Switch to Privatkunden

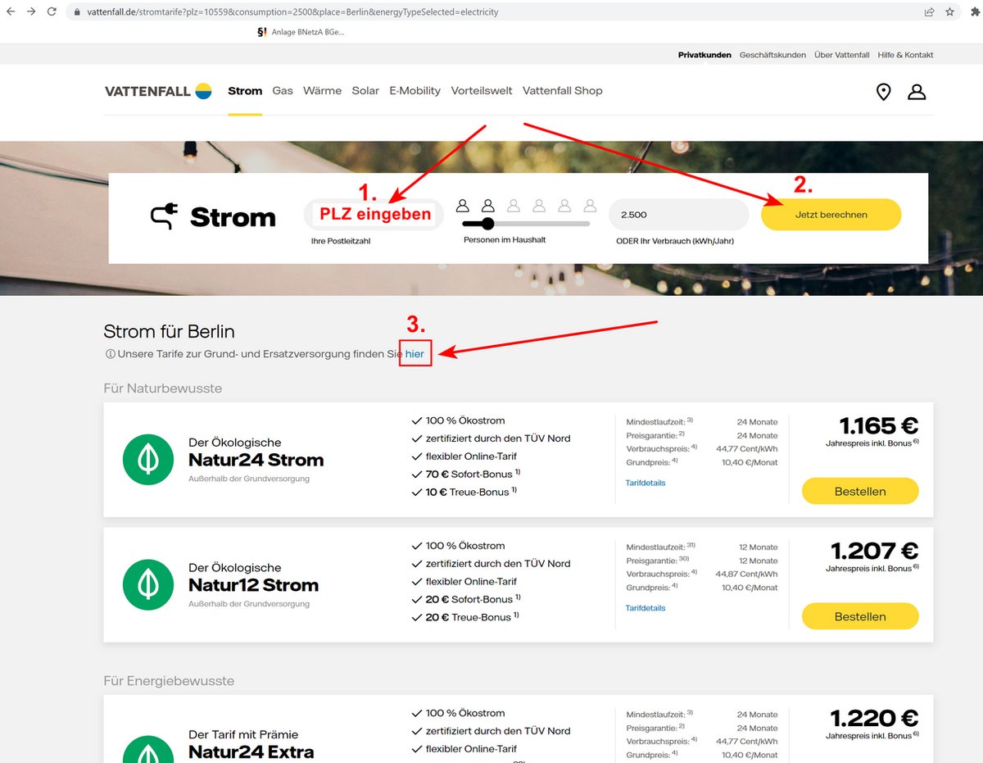point(704,55)
